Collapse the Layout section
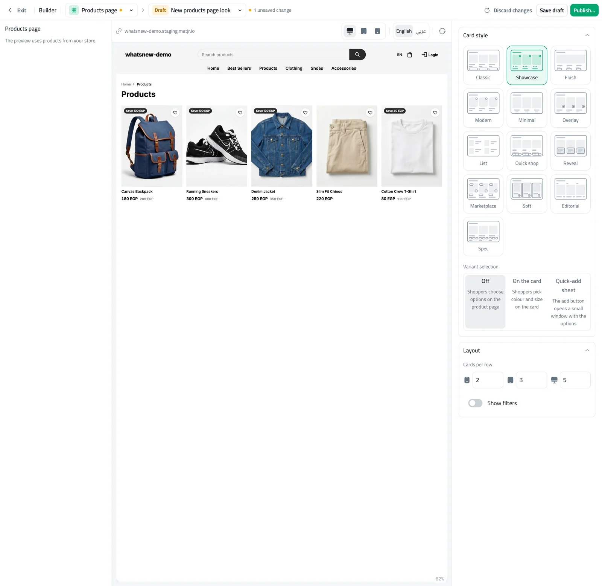Image resolution: width=602 pixels, height=586 pixels. 587,351
